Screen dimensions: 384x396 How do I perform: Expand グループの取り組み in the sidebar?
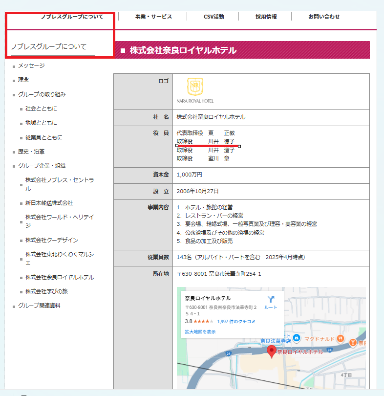click(42, 94)
